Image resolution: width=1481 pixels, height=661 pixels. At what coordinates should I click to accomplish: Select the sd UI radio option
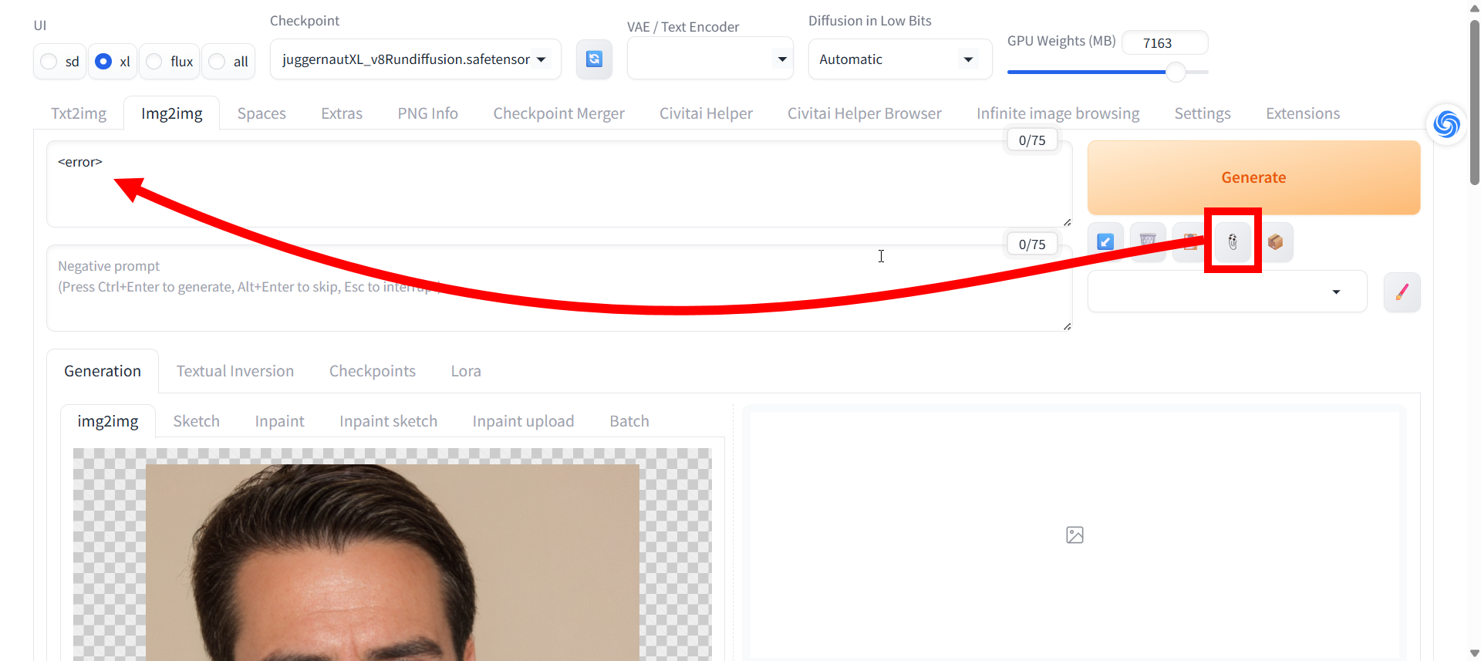pos(49,62)
